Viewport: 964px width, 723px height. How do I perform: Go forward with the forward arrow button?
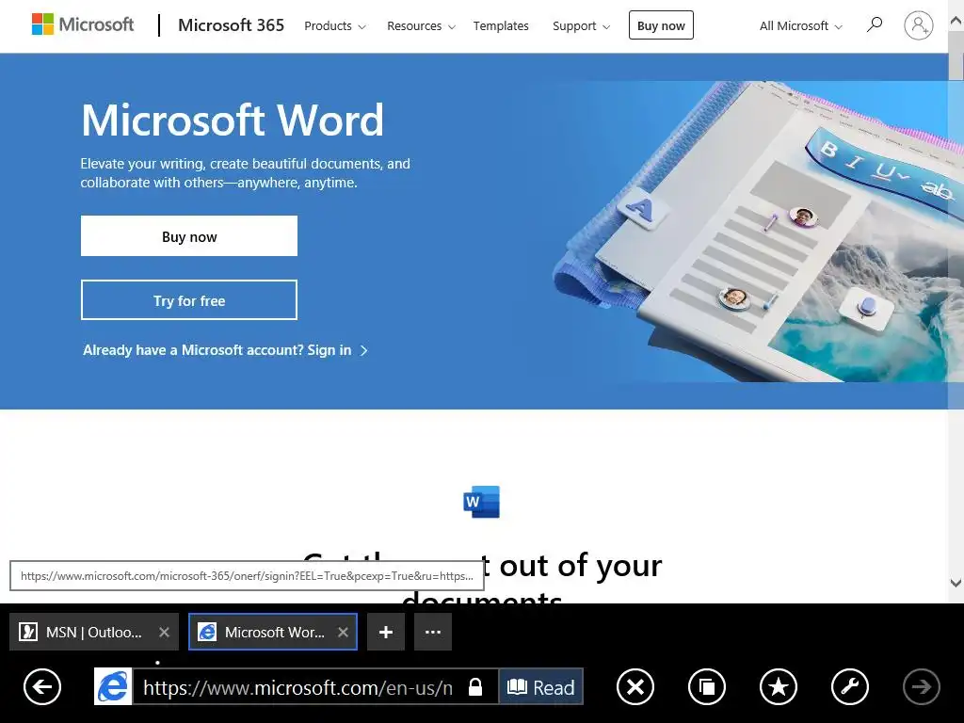[921, 686]
